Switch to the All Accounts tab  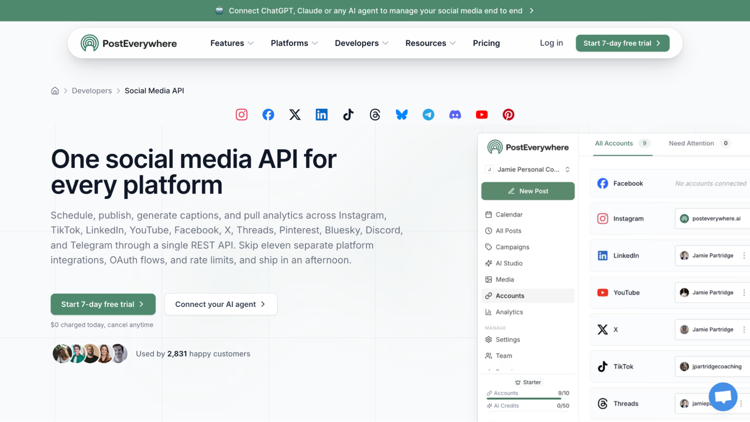623,143
